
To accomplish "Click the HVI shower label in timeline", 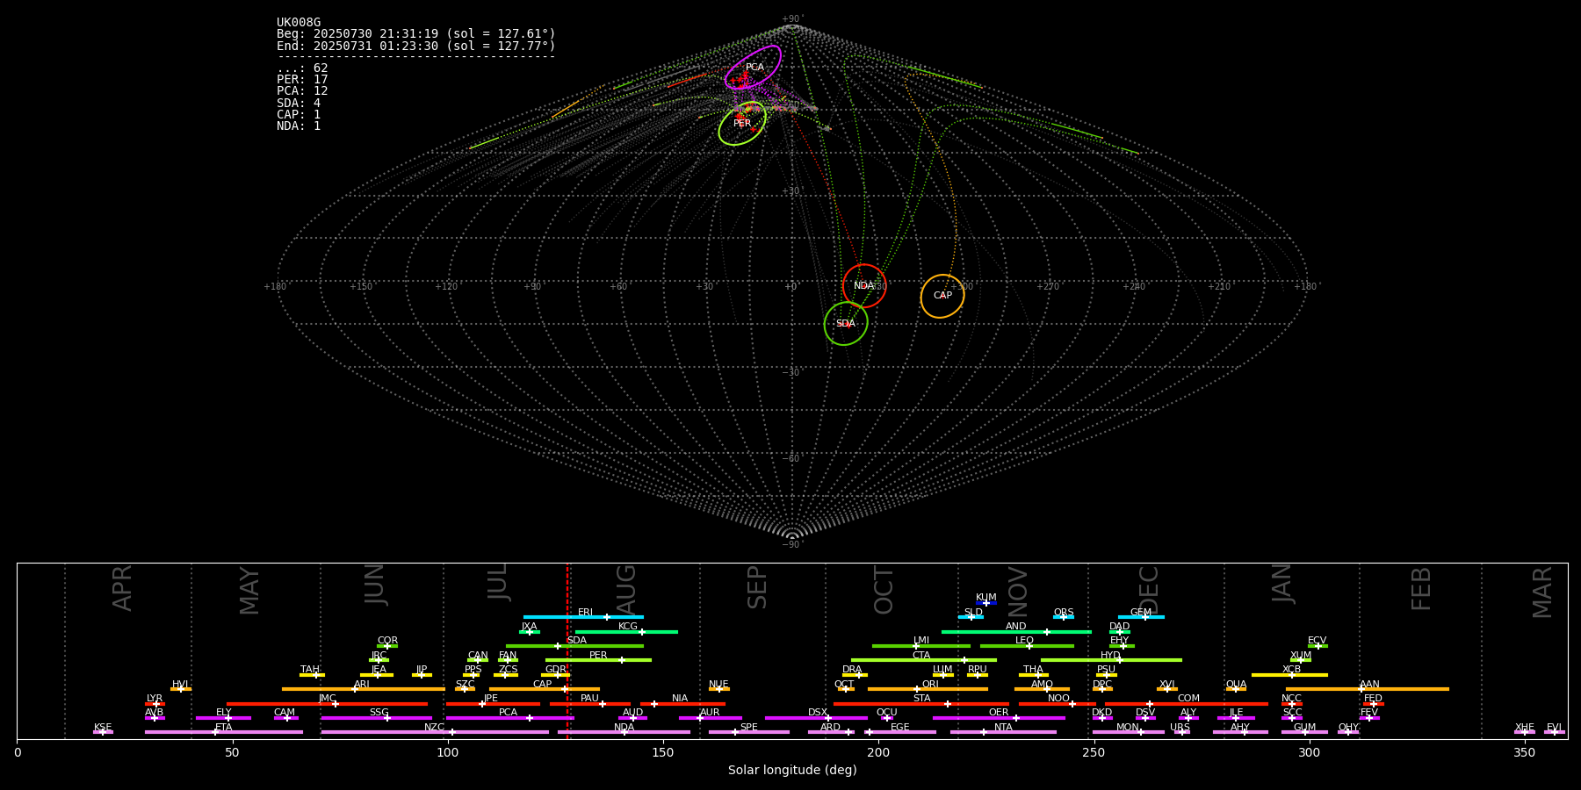I will tap(180, 684).
